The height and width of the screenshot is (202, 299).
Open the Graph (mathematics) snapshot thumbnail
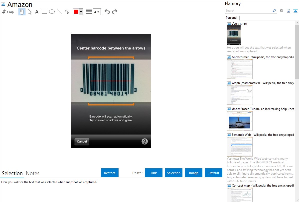click(x=240, y=95)
